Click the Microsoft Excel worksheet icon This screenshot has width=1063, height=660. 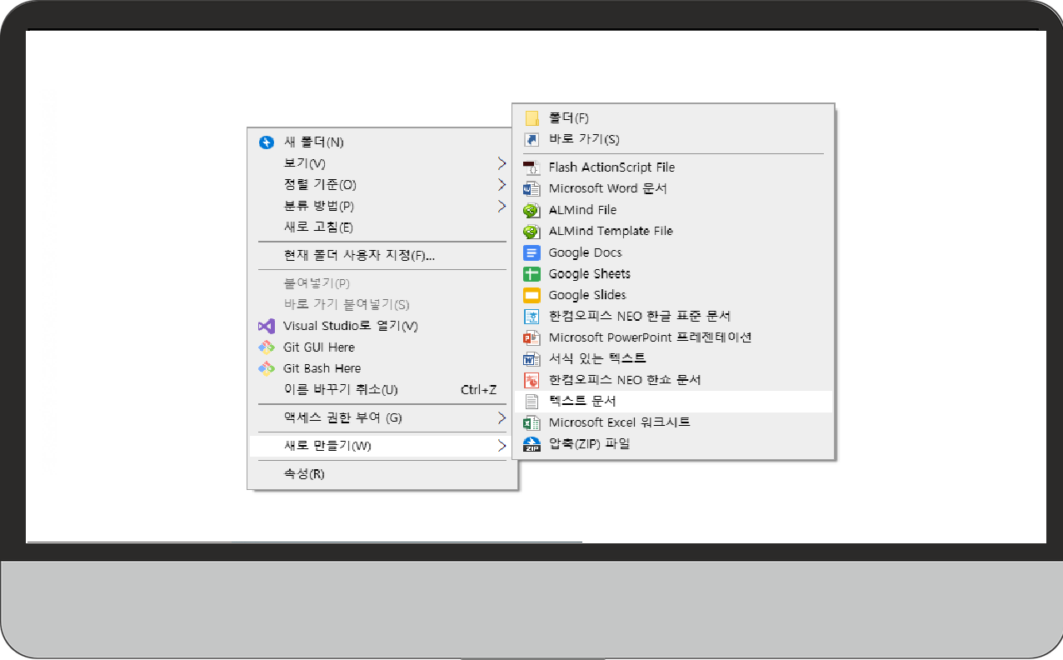point(531,422)
